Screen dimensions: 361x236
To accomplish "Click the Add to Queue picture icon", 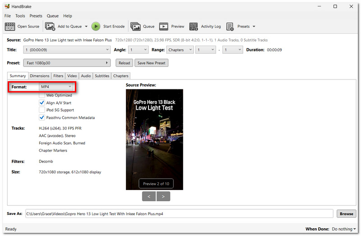I will click(50, 27).
